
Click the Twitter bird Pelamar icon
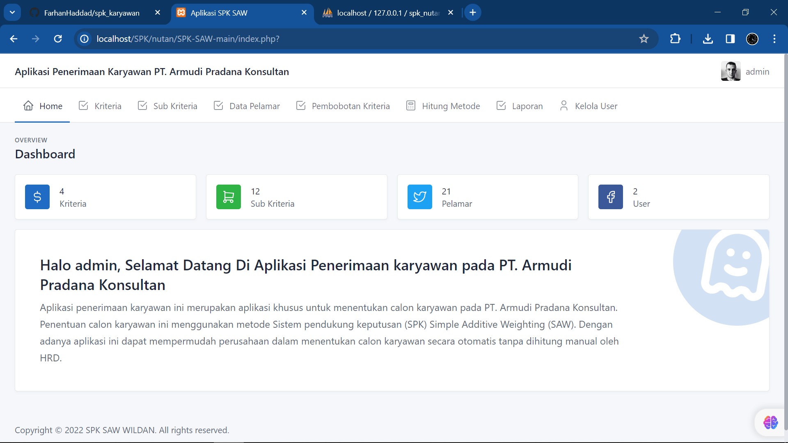click(x=419, y=197)
